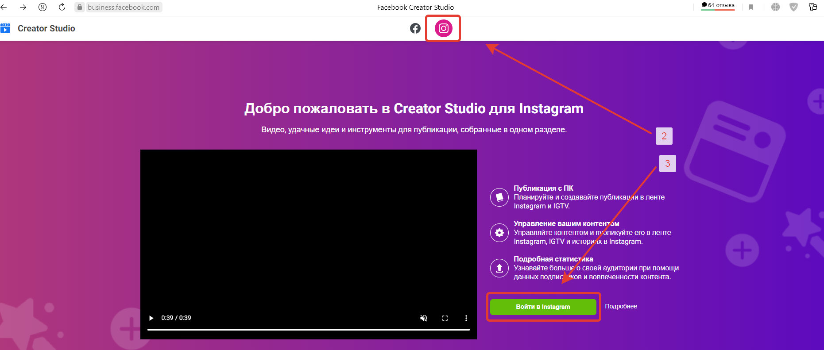The height and width of the screenshot is (350, 824).
Task: Click the lock icon for site info
Action: [x=80, y=7]
